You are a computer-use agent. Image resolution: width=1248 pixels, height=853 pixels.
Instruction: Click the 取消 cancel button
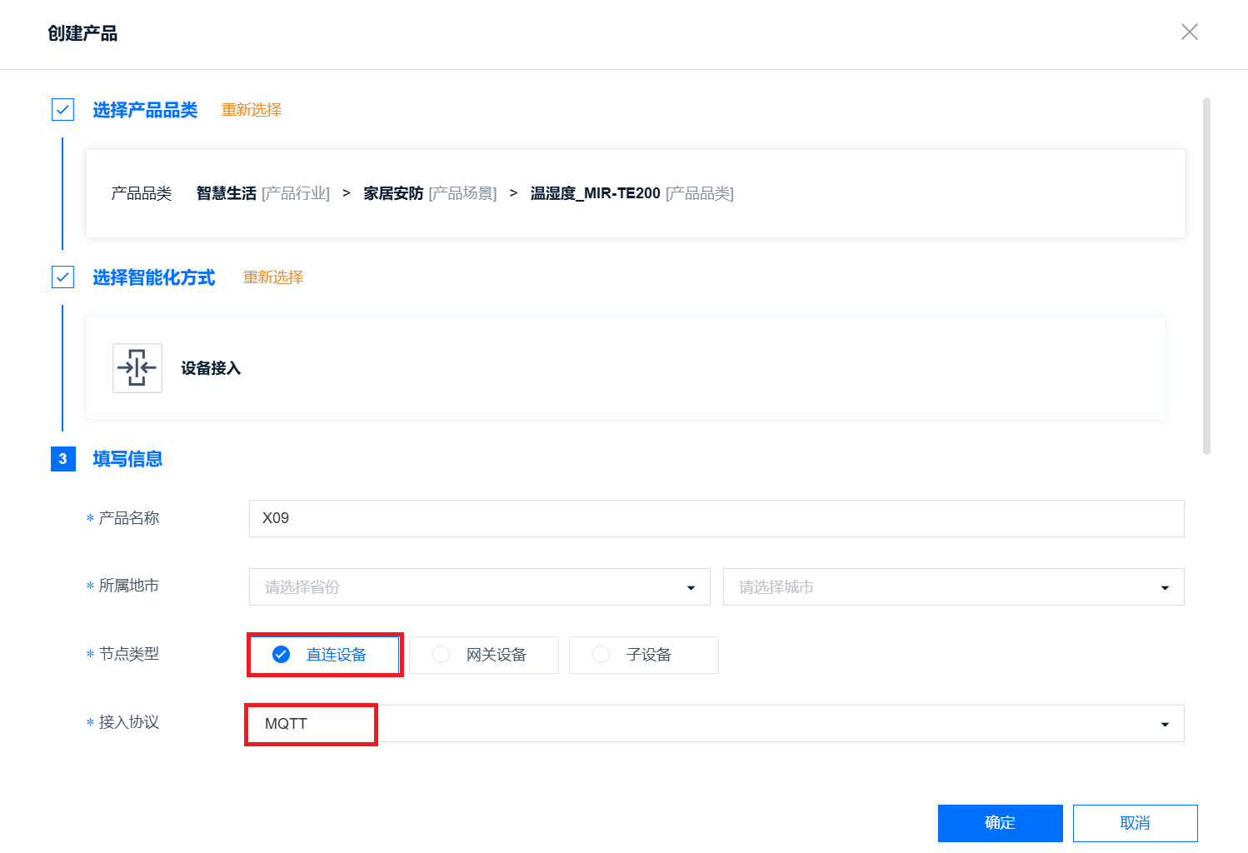(x=1136, y=823)
